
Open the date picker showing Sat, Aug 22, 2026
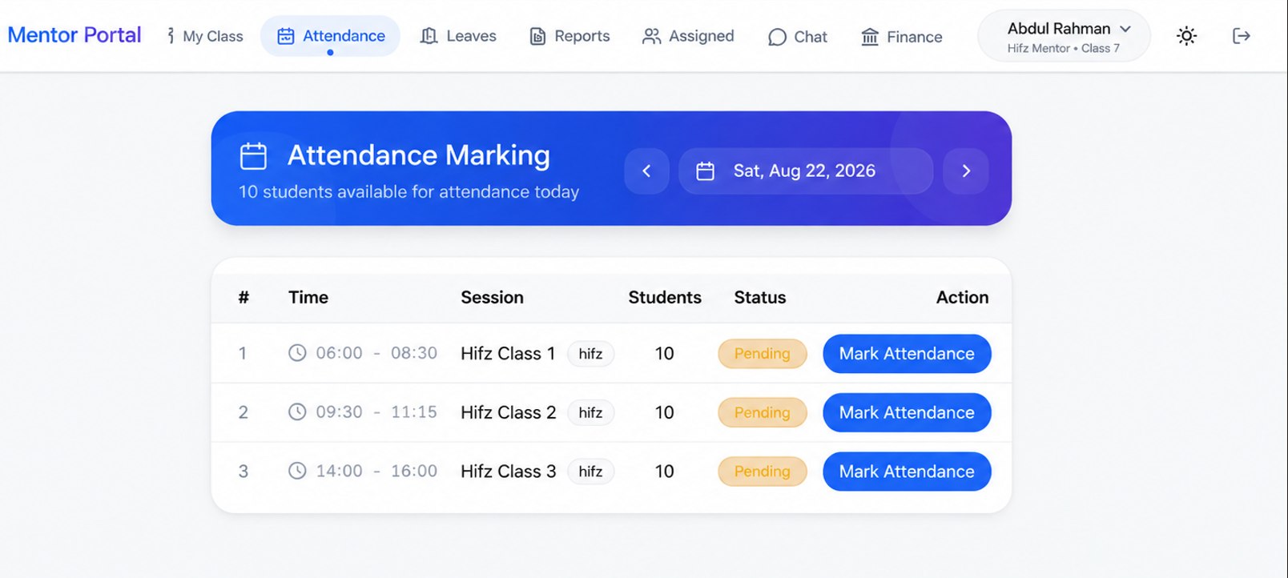806,171
